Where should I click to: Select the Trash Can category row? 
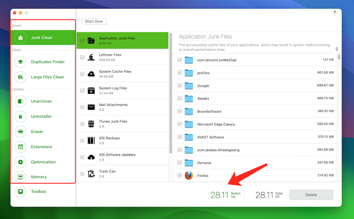pos(122,174)
